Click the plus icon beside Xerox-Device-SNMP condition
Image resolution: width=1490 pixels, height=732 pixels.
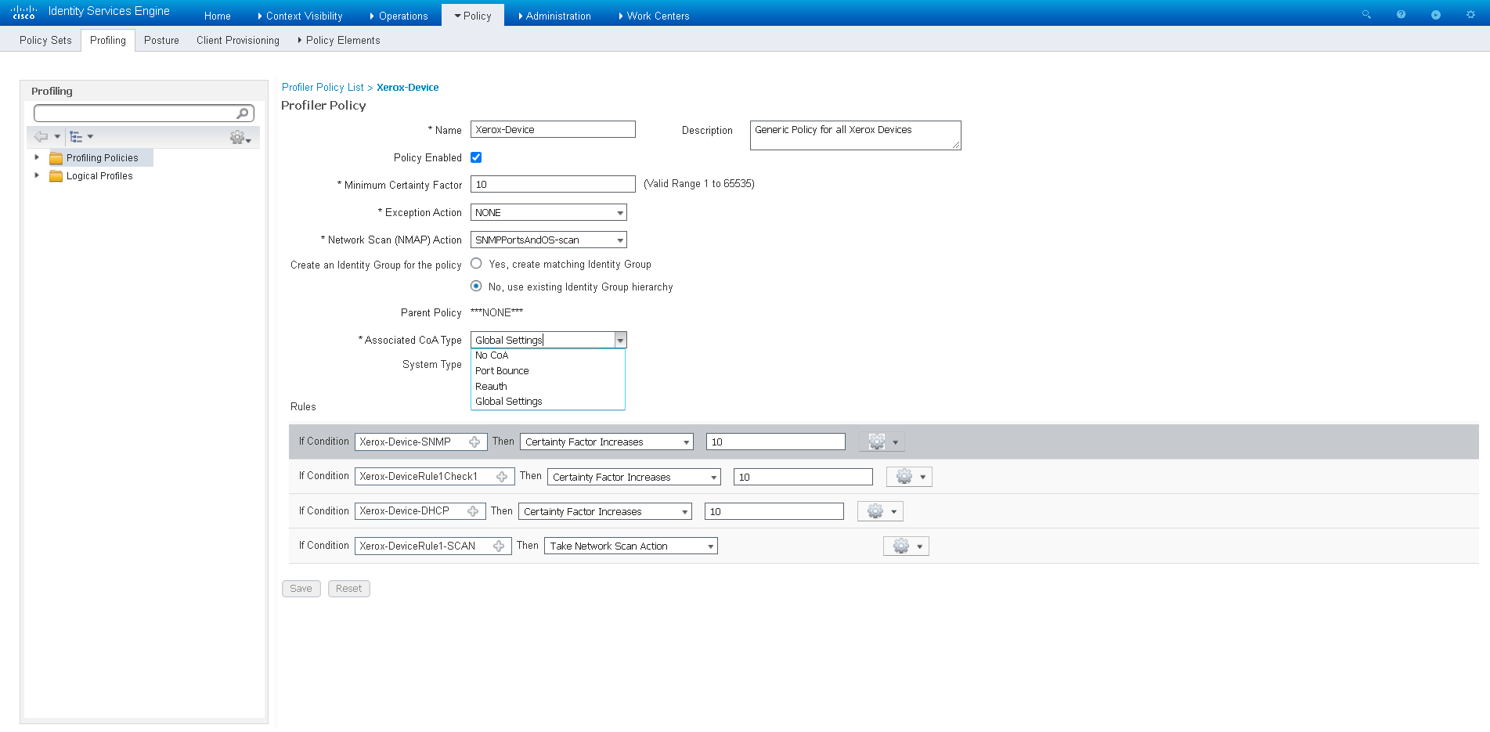click(x=474, y=442)
